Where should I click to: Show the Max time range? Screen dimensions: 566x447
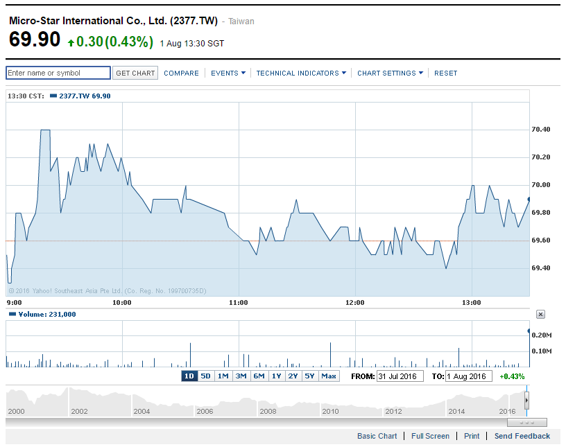329,376
